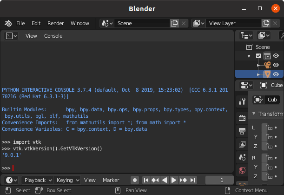Click the View Layer name field
This screenshot has height=195, width=284.
(x=233, y=23)
